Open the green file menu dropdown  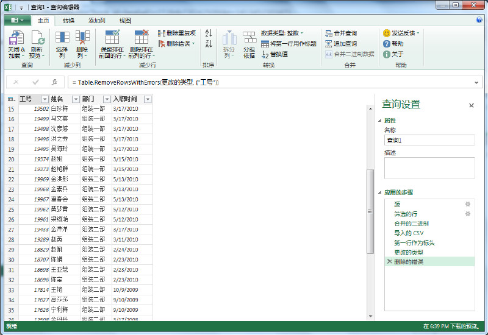[18, 20]
